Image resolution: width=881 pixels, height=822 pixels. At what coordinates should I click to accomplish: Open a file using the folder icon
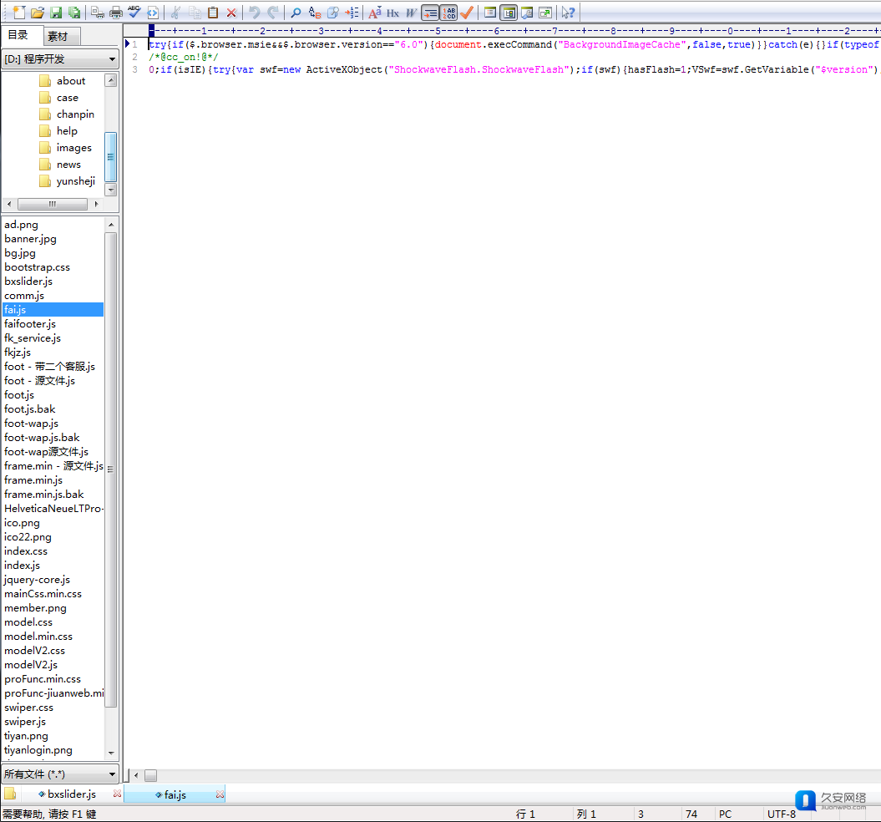[x=38, y=13]
